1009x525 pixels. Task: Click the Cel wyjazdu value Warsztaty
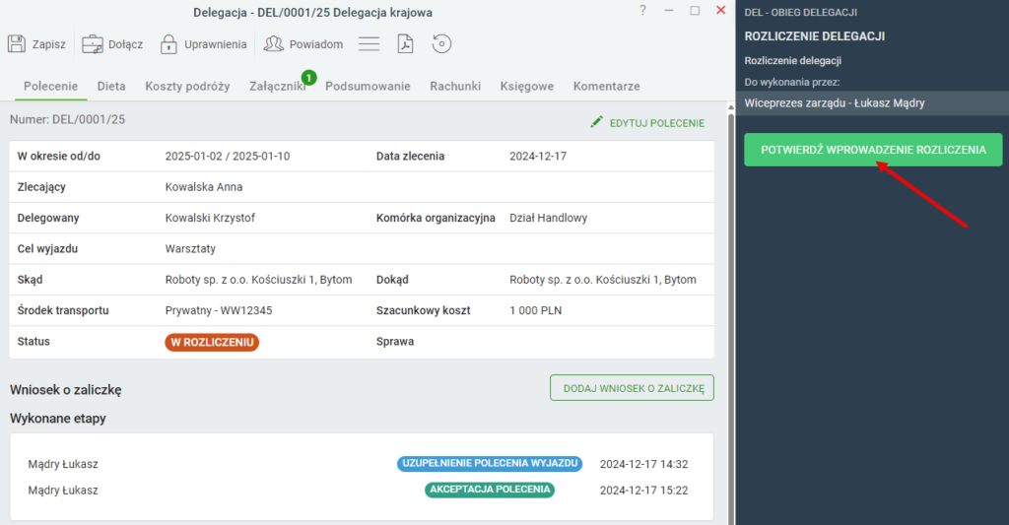[190, 249]
